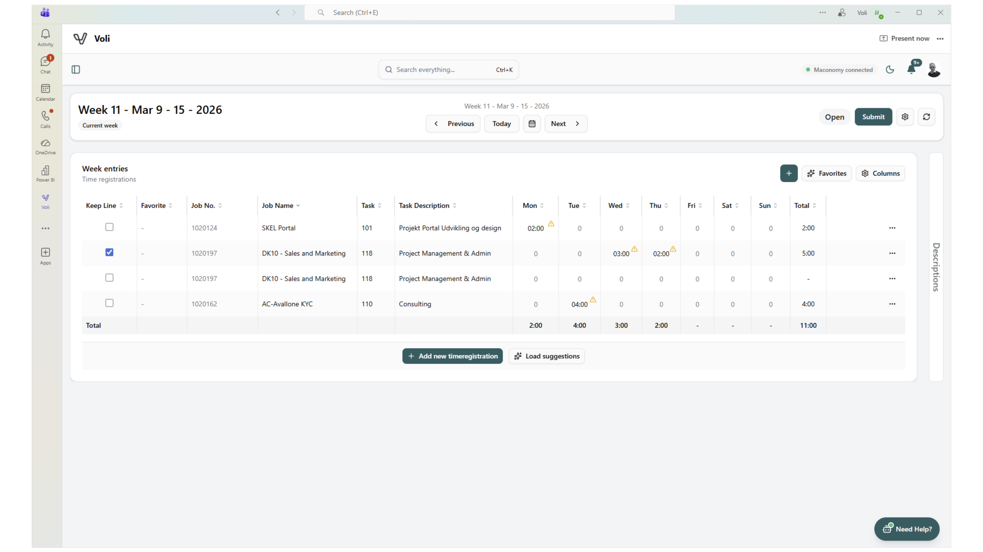Open the Favorites list
The width and height of the screenshot is (983, 552).
pyautogui.click(x=827, y=173)
